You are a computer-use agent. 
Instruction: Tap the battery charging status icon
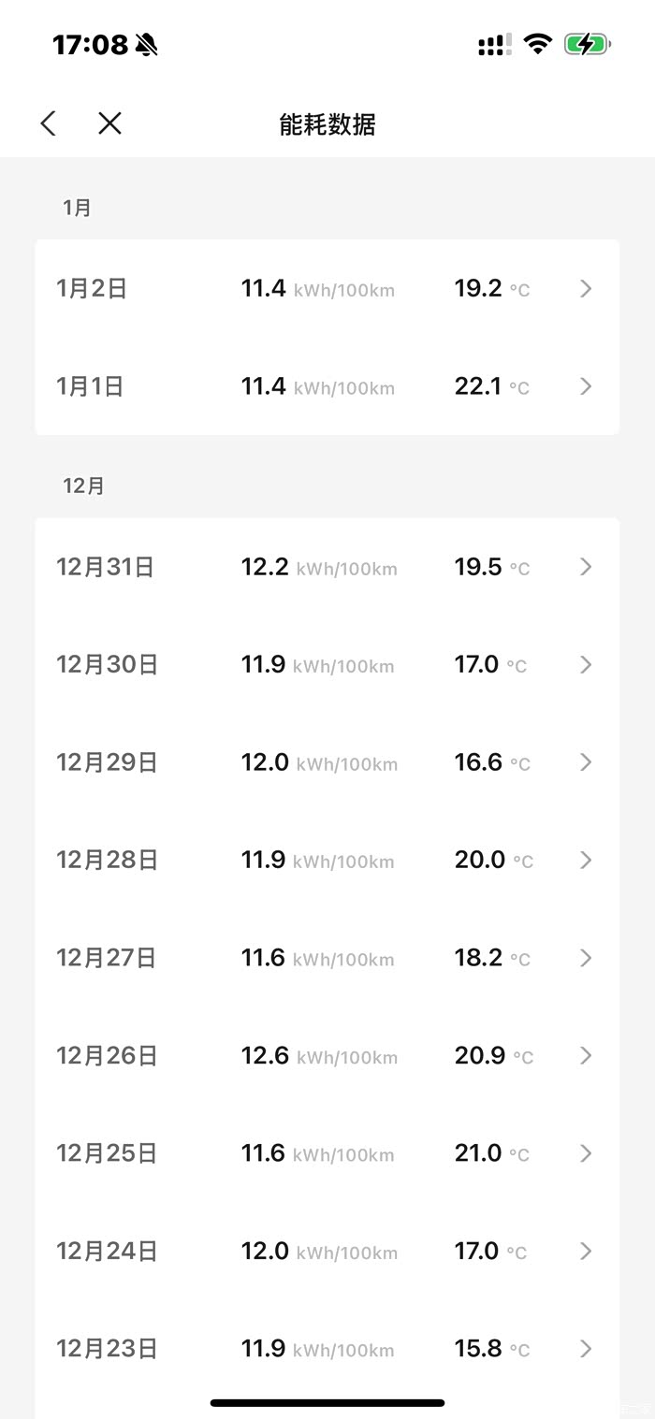pyautogui.click(x=587, y=44)
